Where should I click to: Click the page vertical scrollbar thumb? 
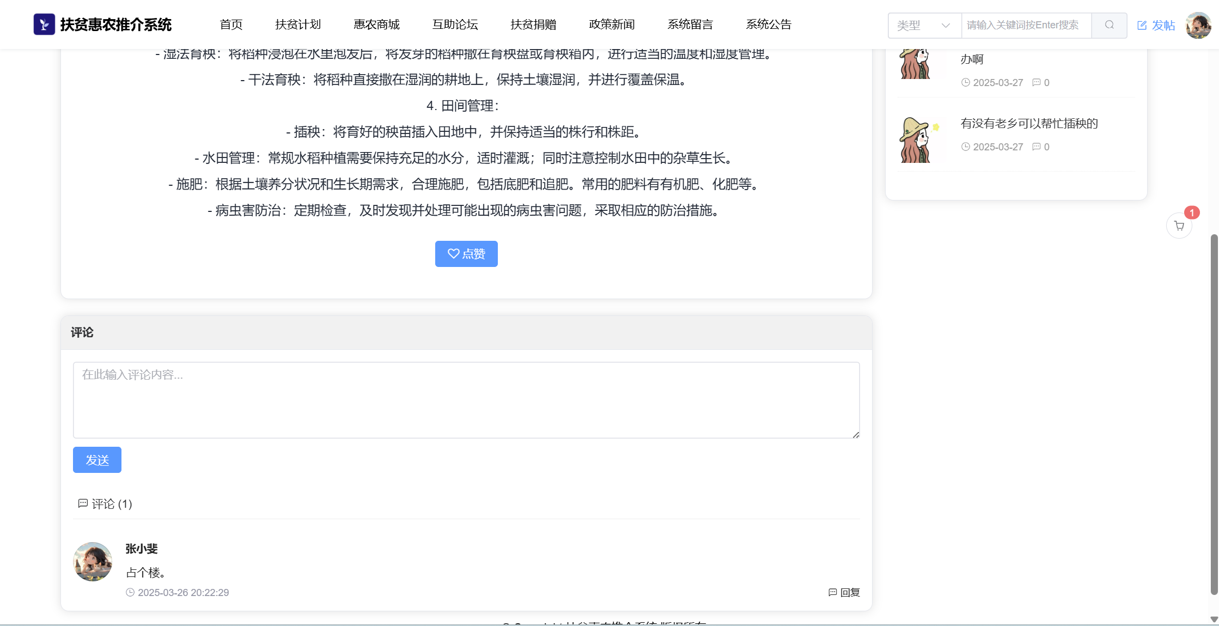1214,414
